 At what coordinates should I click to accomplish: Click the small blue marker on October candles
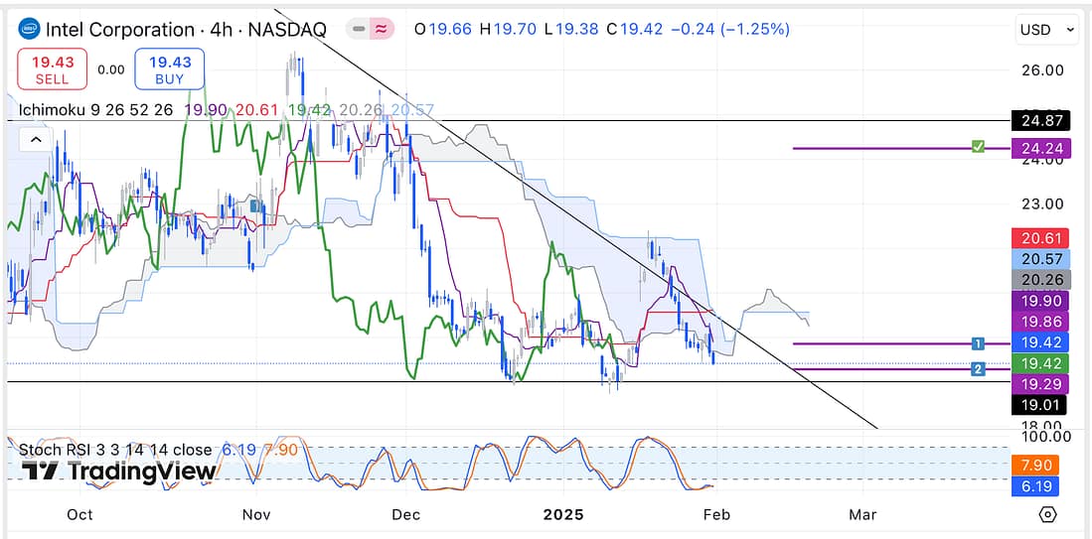(x=256, y=206)
